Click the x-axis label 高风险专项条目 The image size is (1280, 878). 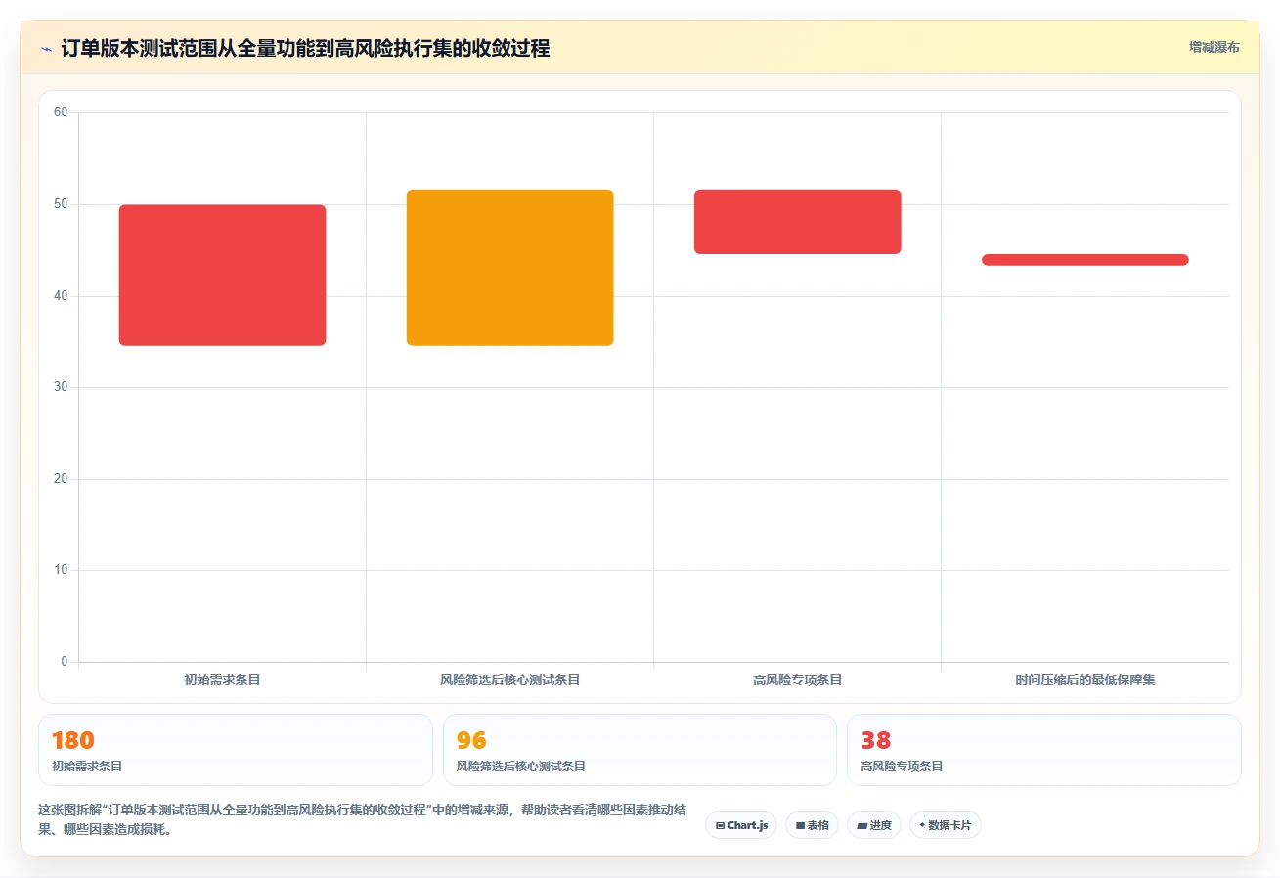tap(797, 680)
